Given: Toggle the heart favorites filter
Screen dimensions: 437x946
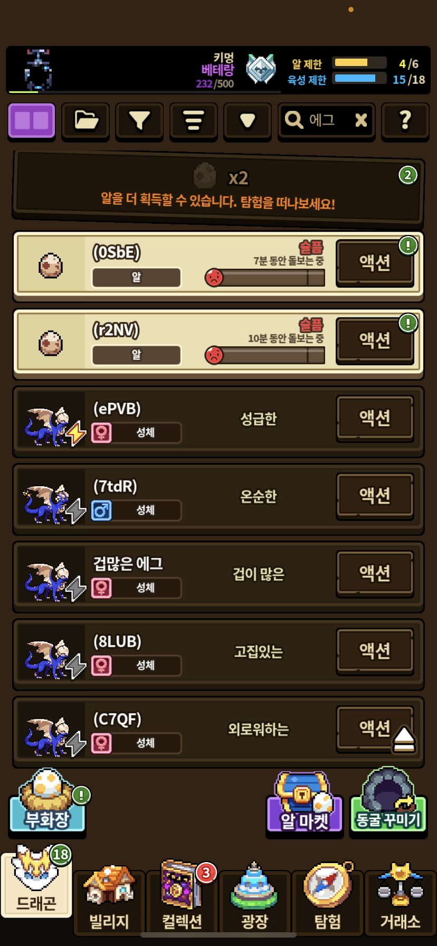Looking at the screenshot, I should pos(248,121).
